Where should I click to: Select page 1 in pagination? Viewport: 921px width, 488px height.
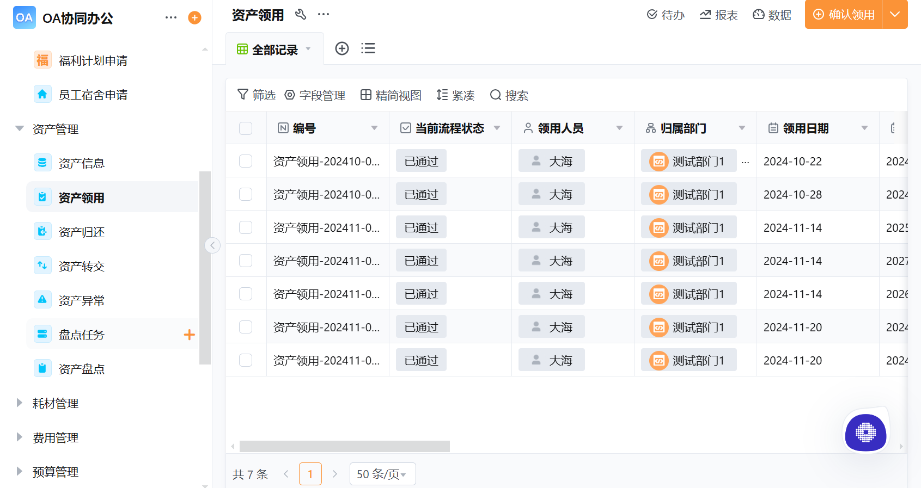pyautogui.click(x=310, y=474)
